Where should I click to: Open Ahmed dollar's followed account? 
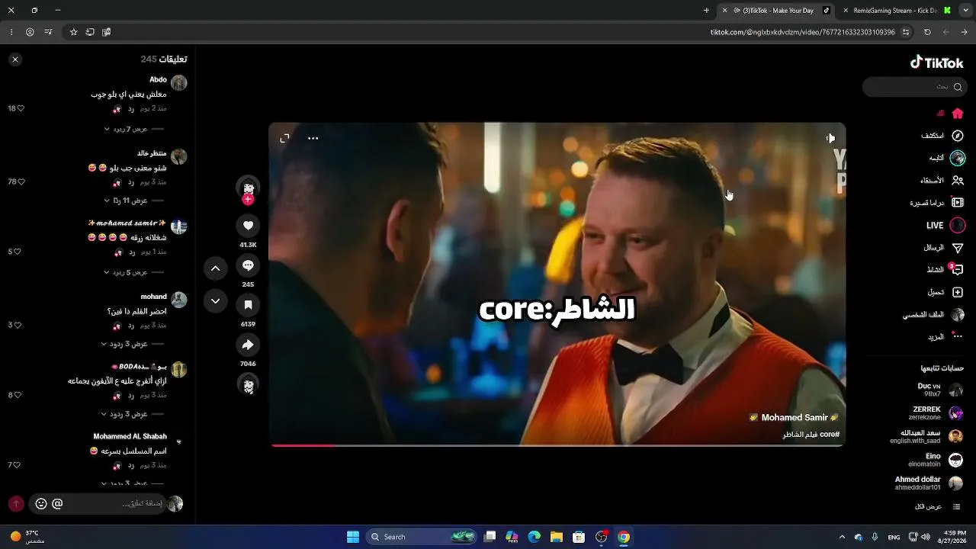929,483
